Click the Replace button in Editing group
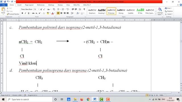The width and height of the screenshot is (182, 102). tap(169, 11)
